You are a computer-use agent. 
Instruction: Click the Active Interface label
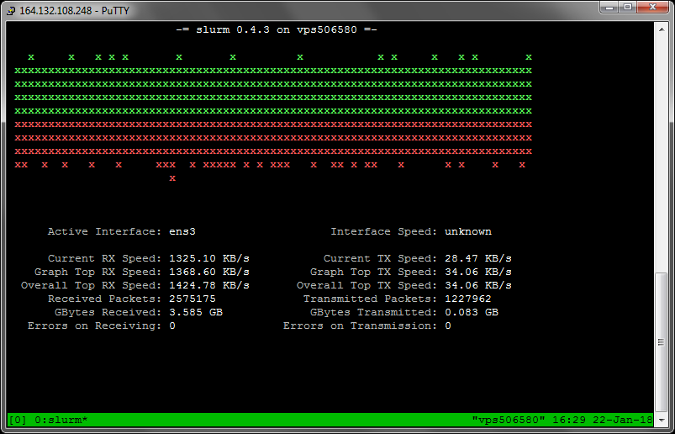[x=104, y=231]
